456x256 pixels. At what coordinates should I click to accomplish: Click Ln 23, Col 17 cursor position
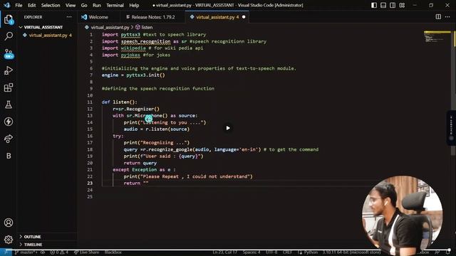click(x=224, y=252)
